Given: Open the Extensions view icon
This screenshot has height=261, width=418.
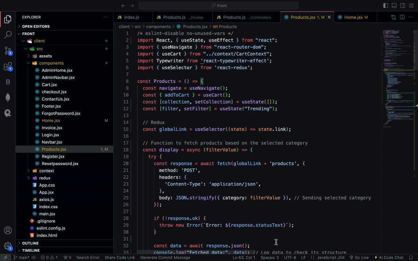Looking at the screenshot, I should point(8,66).
